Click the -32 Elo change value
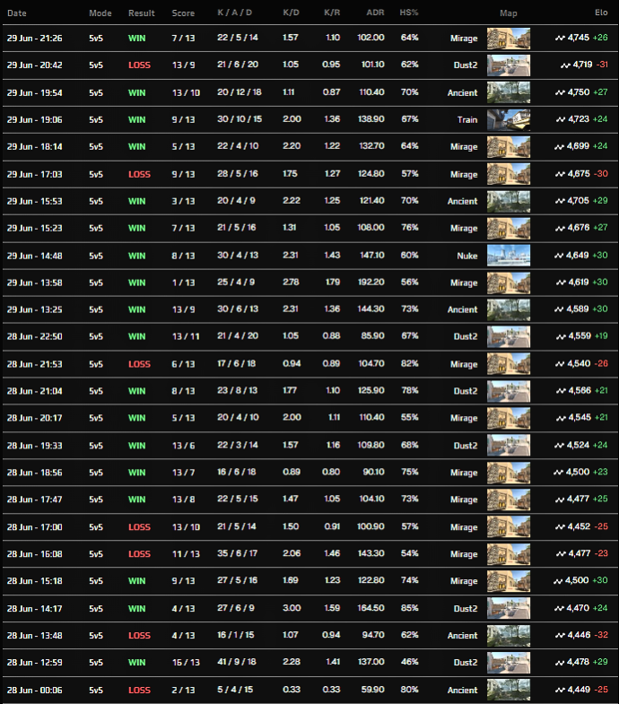Viewport: 619px width, 704px height. coord(601,635)
